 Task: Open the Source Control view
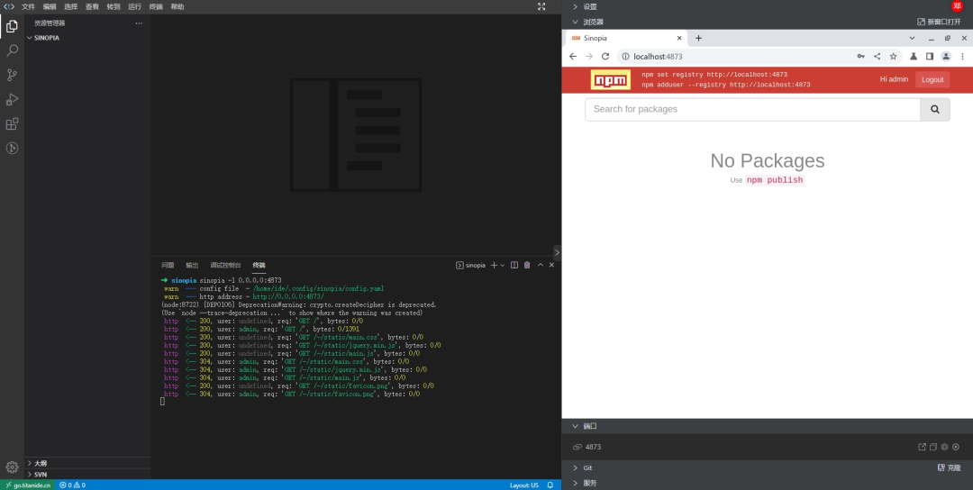click(13, 75)
